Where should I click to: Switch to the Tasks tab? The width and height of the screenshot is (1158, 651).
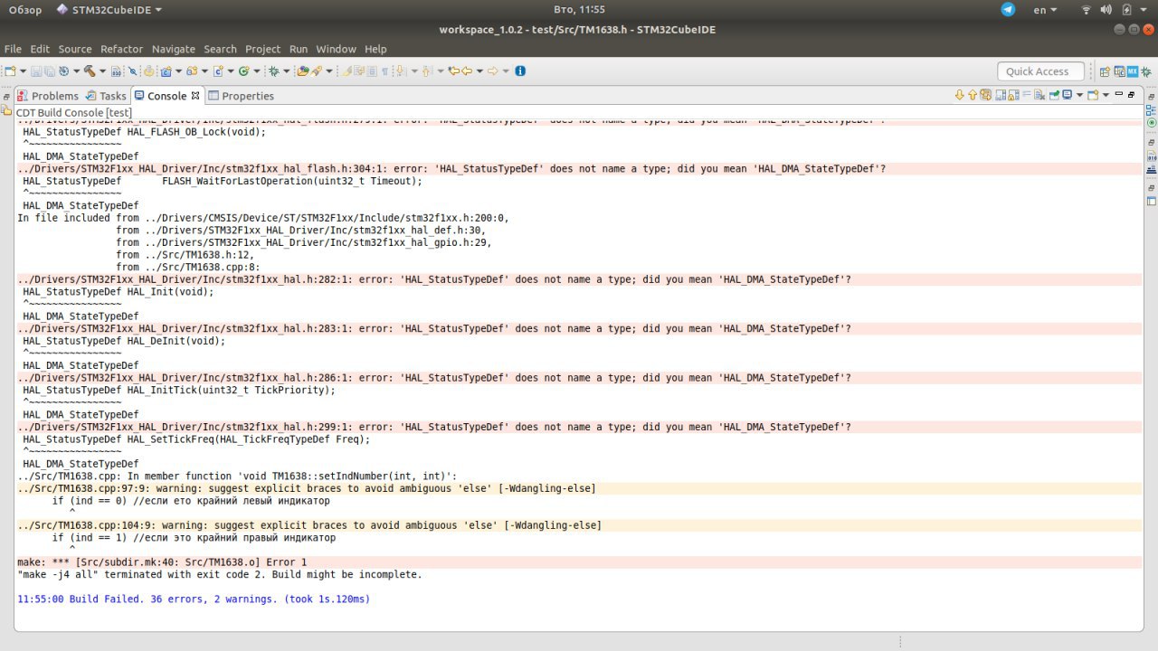pos(107,96)
